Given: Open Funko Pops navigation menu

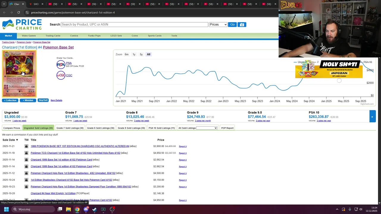Looking at the screenshot, I should point(94,36).
